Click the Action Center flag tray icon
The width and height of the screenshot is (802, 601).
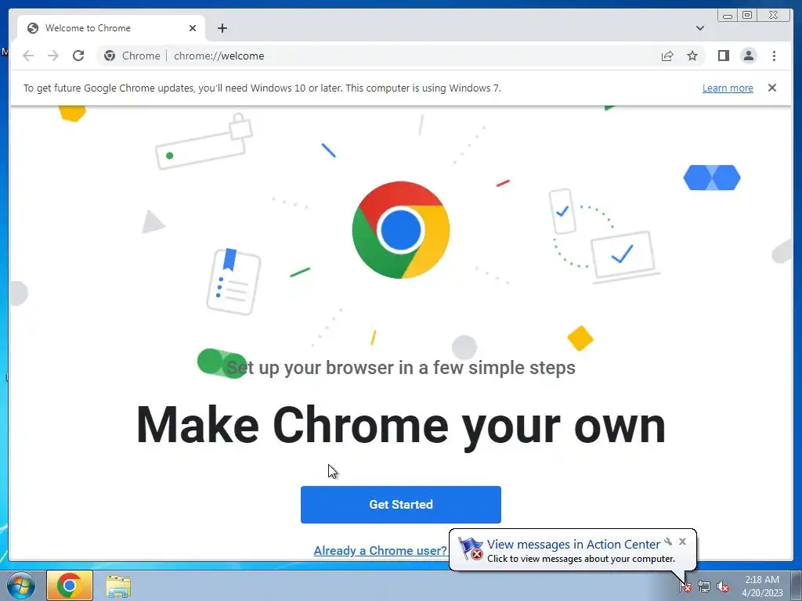[685, 587]
